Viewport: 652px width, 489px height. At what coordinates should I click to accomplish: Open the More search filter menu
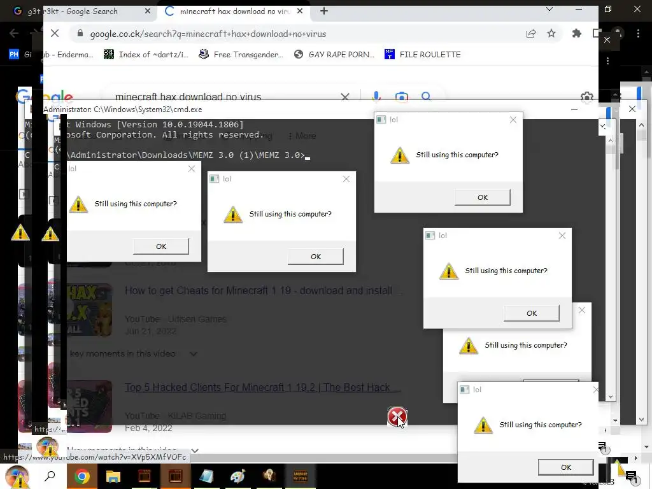click(302, 136)
